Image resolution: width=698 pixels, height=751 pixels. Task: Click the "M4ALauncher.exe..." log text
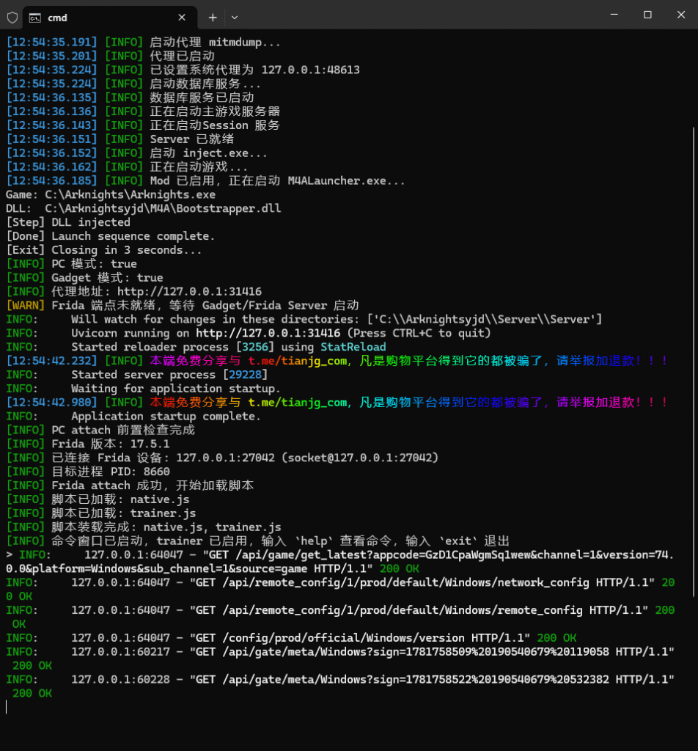tap(346, 180)
